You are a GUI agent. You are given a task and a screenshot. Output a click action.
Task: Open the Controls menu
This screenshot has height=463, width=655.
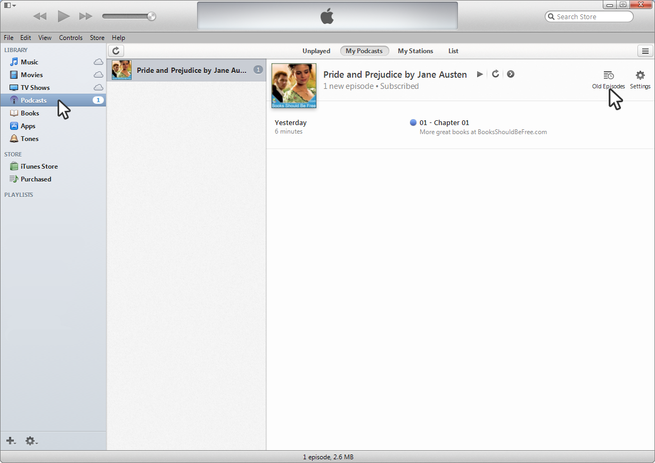click(71, 38)
